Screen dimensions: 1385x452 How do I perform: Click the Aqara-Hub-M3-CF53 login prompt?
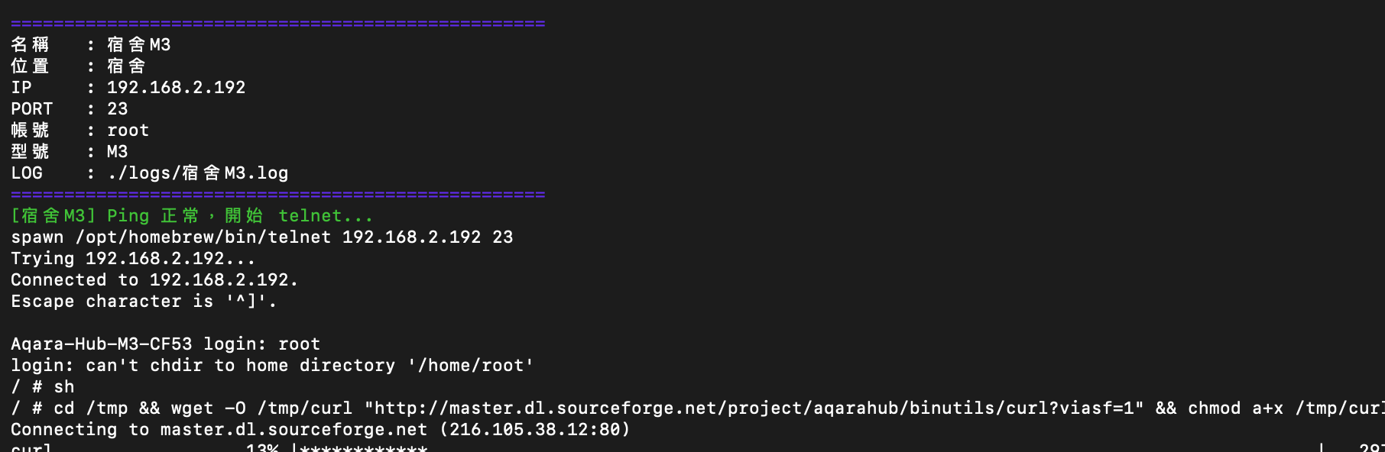138,344
